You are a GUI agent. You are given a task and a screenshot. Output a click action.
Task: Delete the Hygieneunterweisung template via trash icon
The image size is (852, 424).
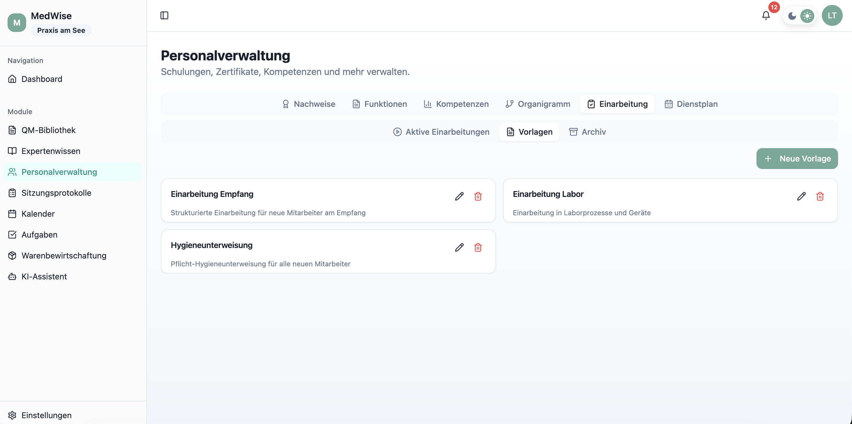click(478, 247)
